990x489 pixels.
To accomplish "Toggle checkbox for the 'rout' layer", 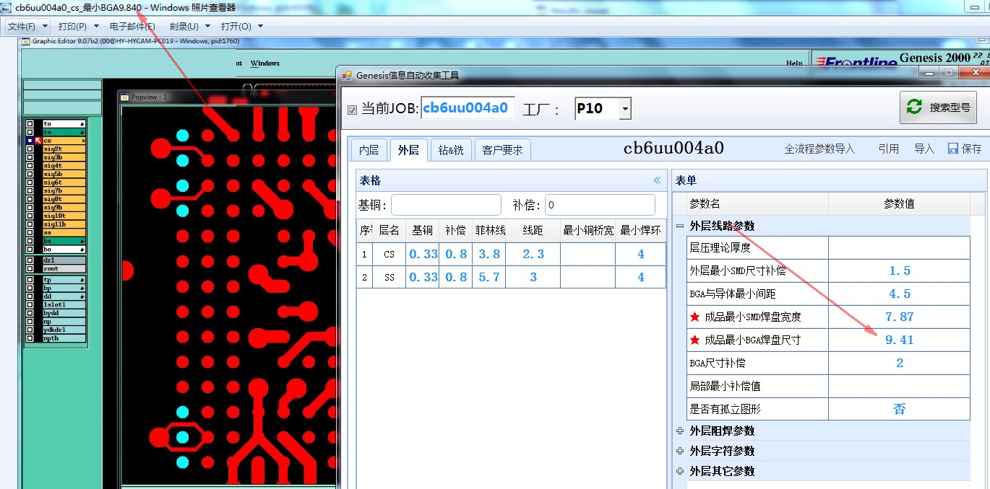I will coord(30,268).
